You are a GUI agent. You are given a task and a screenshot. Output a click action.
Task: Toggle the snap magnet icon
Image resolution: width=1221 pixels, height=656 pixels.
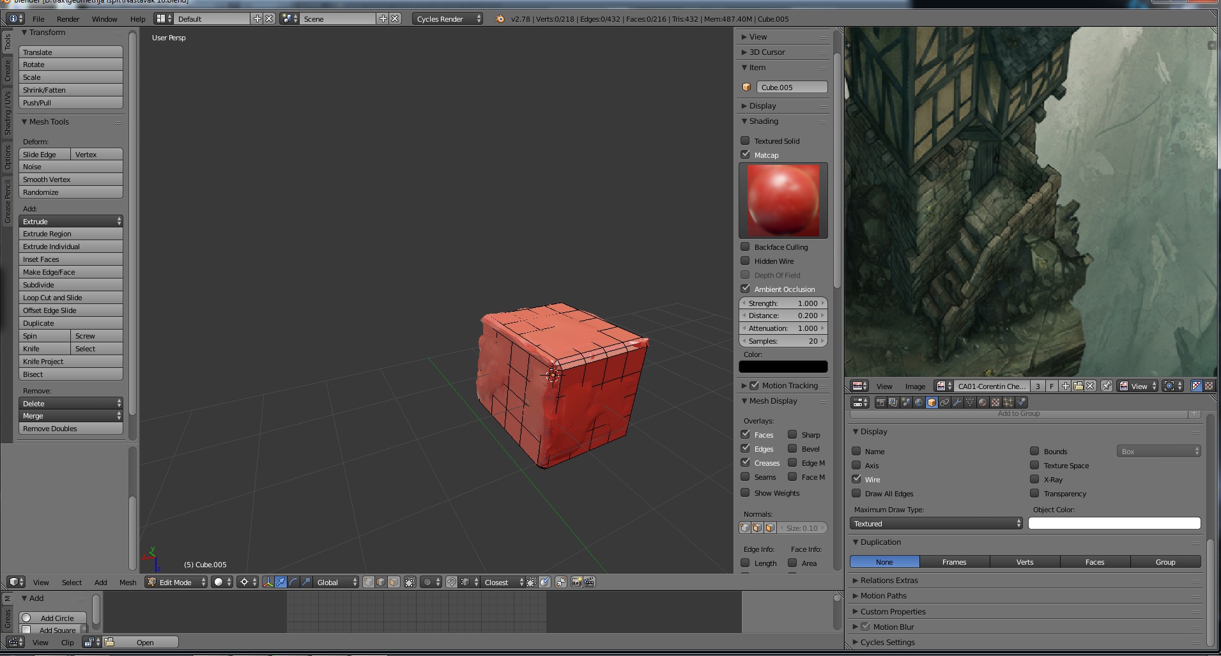452,582
